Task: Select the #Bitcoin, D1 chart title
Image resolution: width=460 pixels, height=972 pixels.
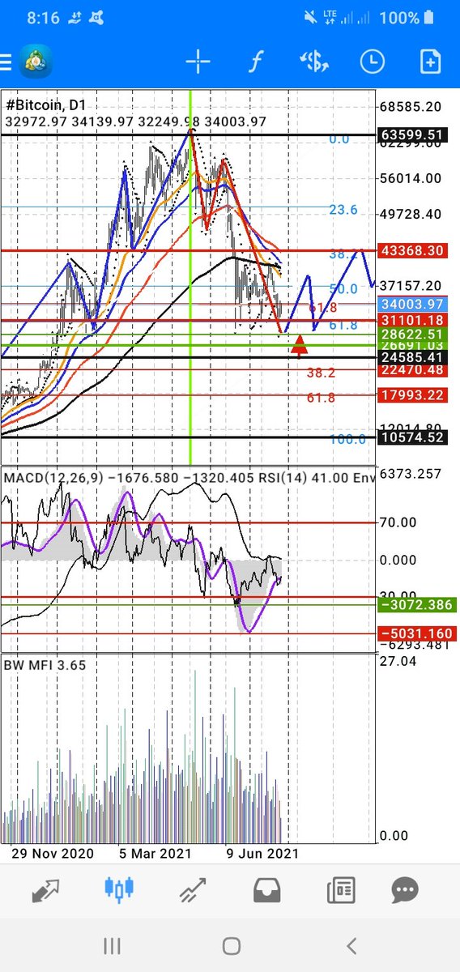Action: (x=45, y=105)
